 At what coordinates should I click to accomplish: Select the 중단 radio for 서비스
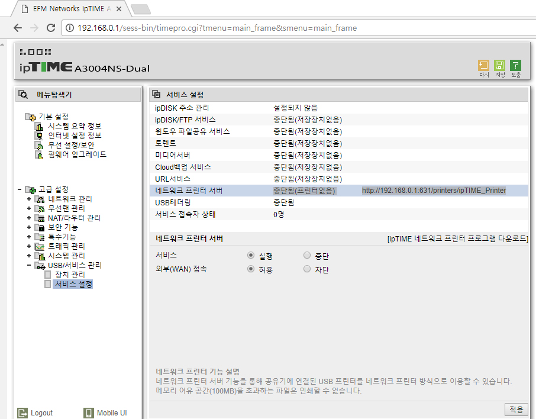tap(307, 255)
